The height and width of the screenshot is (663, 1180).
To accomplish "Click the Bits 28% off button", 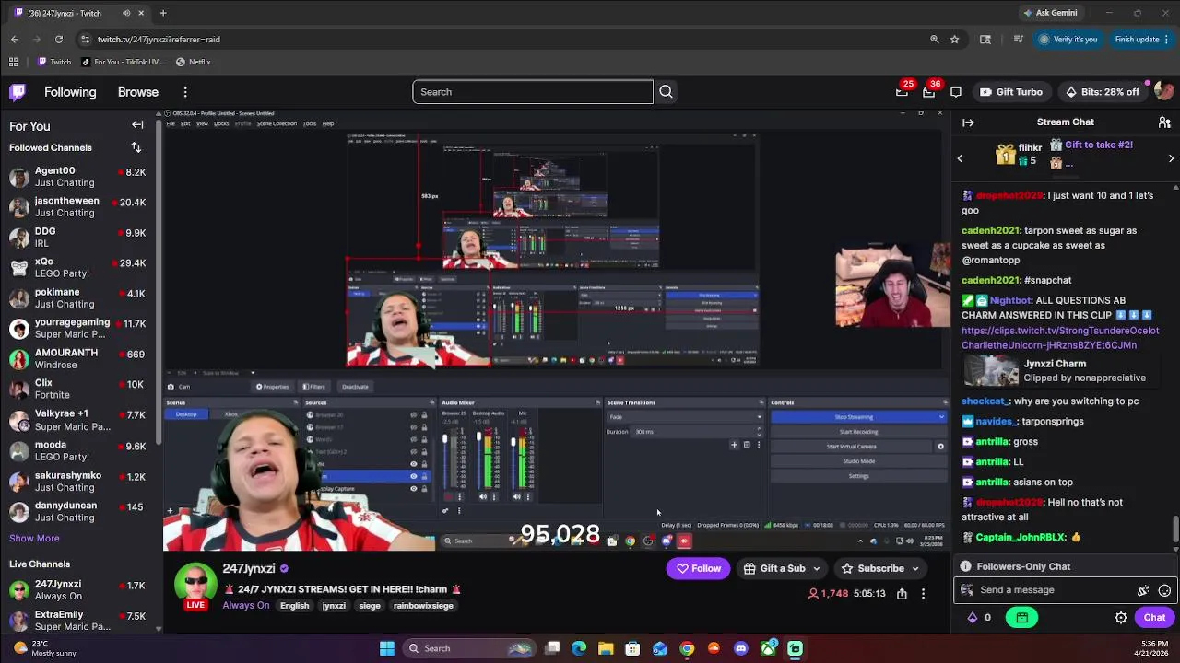I will (x=1103, y=92).
